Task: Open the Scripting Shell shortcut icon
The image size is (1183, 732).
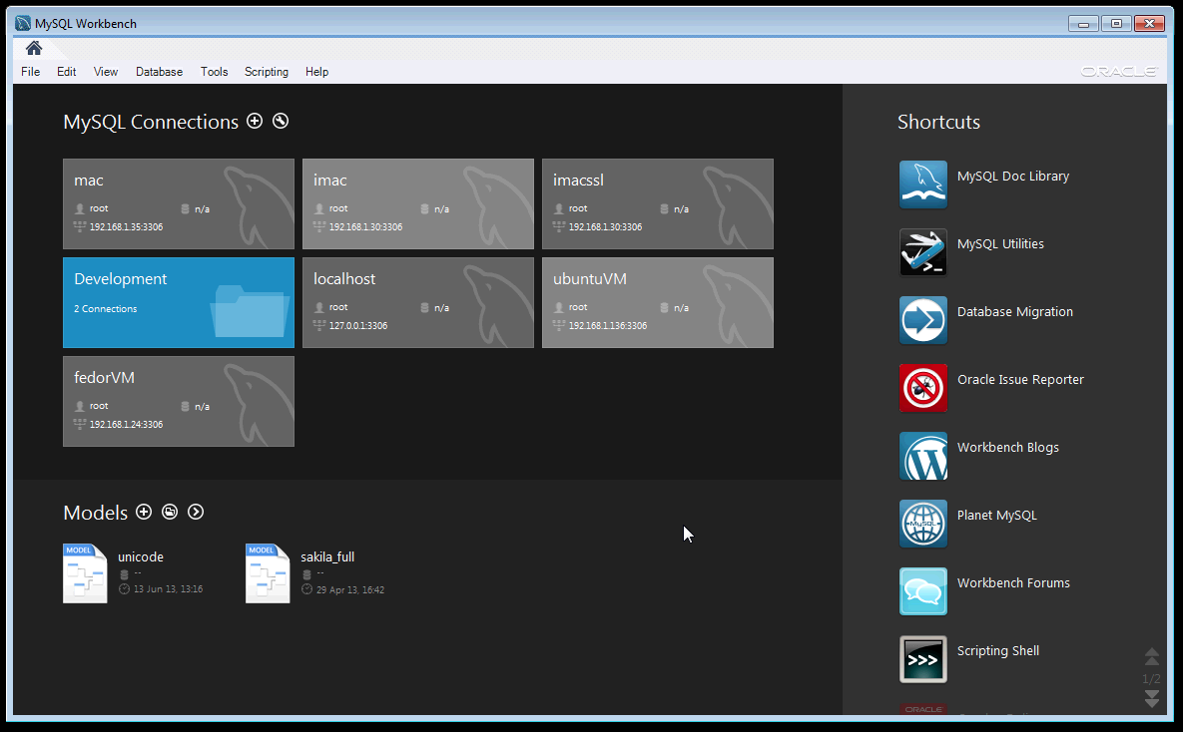Action: pyautogui.click(x=922, y=659)
